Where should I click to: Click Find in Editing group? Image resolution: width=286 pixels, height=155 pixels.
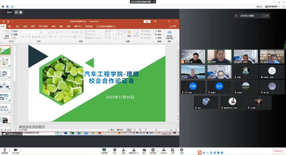point(158,31)
